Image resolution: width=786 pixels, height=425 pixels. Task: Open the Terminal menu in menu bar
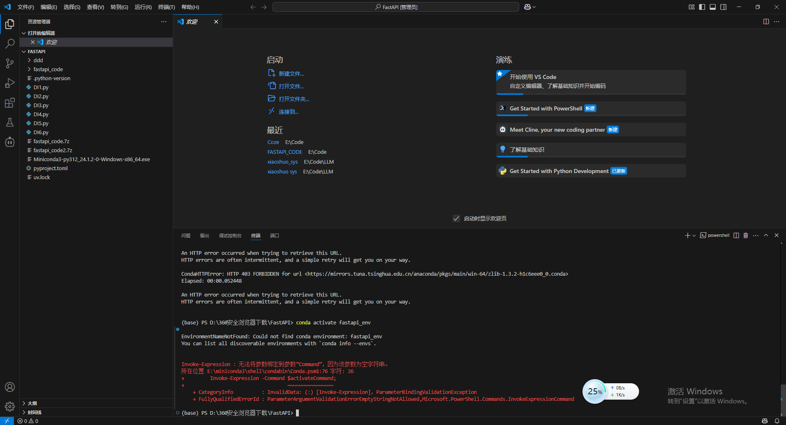(167, 7)
